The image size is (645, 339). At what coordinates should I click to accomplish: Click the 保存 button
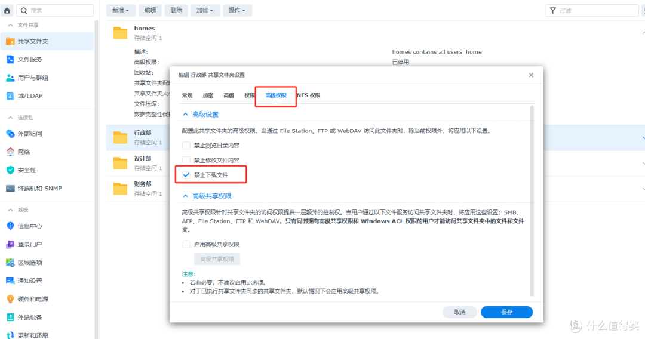tap(507, 312)
